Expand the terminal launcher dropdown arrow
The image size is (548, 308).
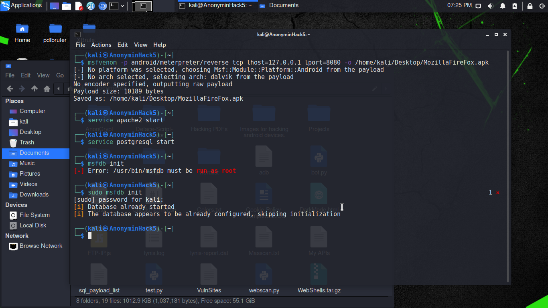pos(122,6)
